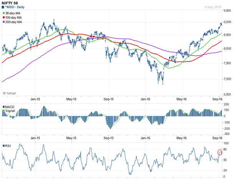235x180 pixels.
Task: Click the 80 level on RSI axis
Action: 226,150
